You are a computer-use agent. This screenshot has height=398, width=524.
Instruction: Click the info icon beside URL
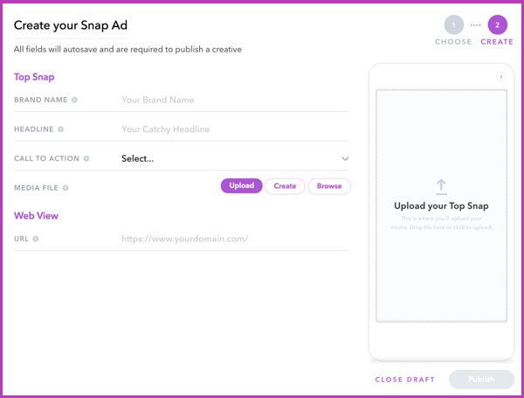click(x=36, y=238)
